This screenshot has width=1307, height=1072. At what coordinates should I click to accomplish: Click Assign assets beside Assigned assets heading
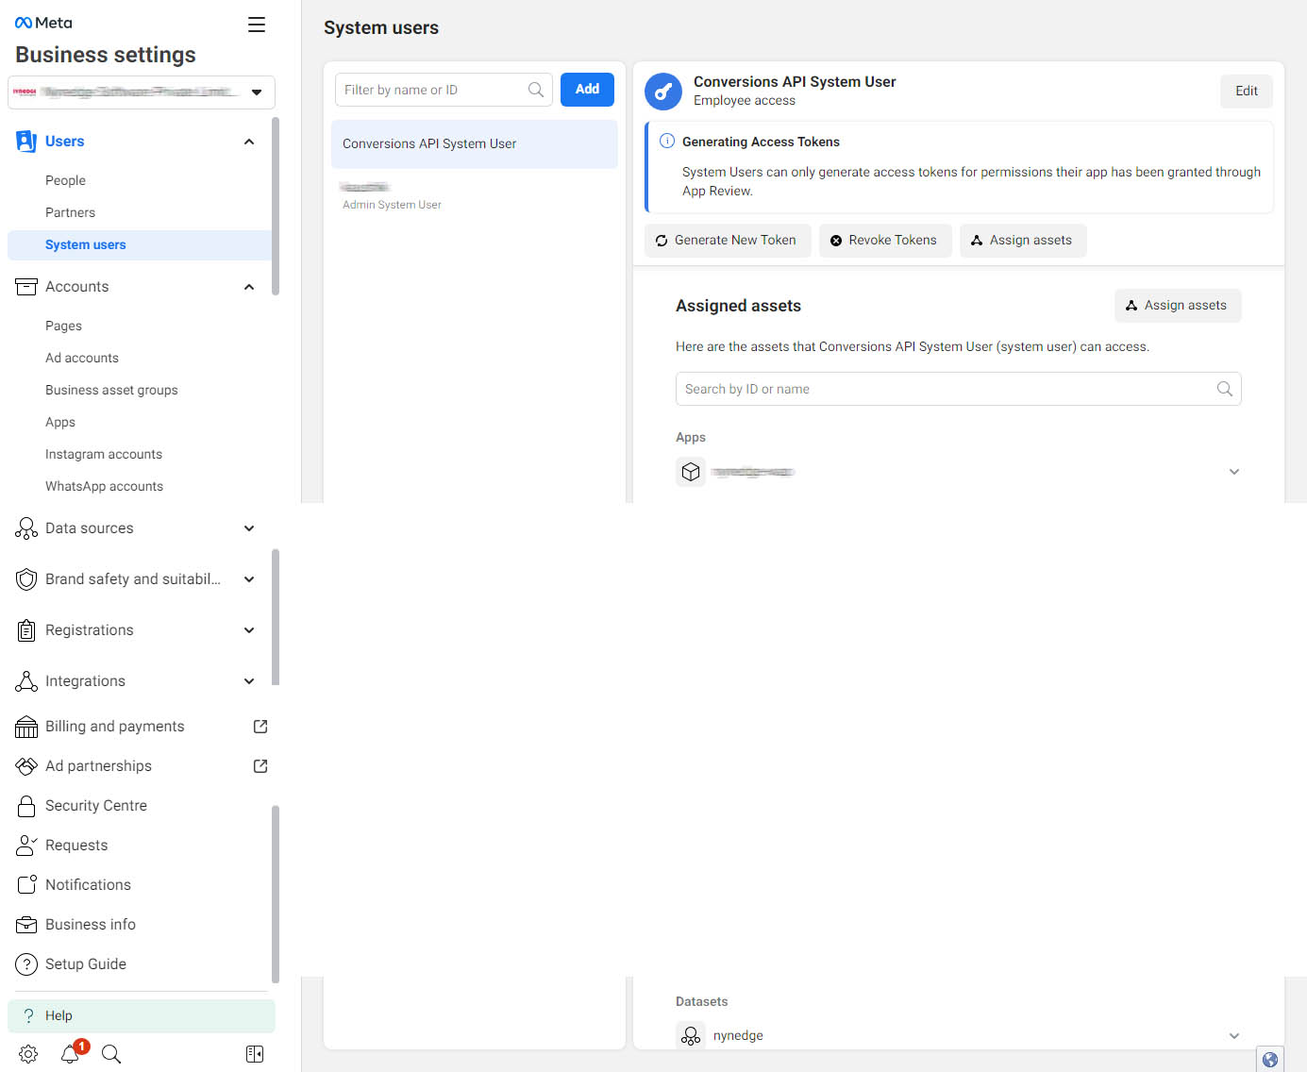1178,306
